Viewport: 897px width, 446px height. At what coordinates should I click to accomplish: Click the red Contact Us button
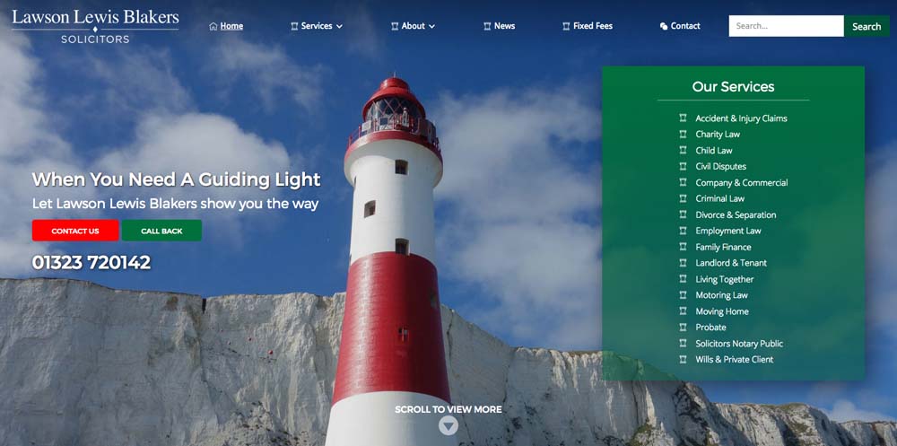tap(75, 231)
